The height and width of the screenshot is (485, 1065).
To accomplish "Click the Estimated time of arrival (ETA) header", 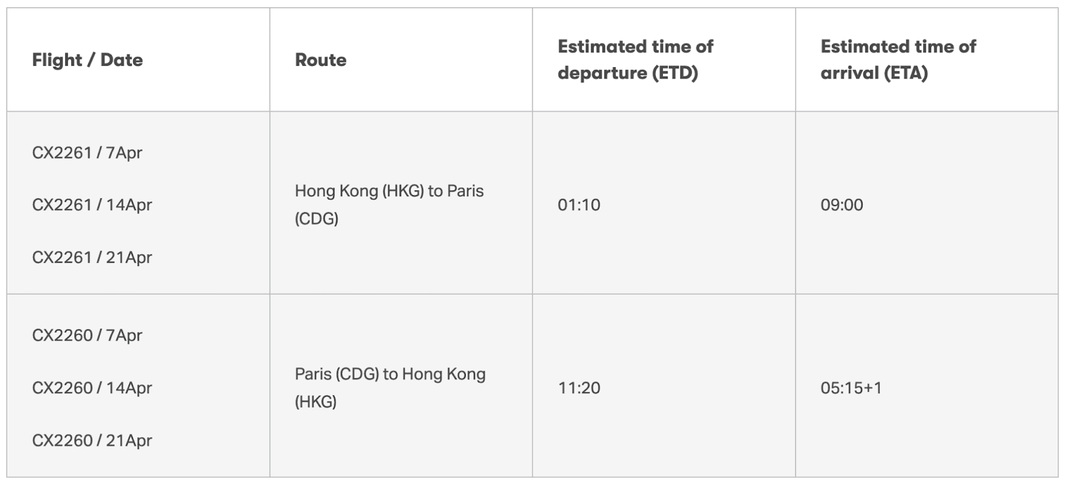I will [898, 60].
